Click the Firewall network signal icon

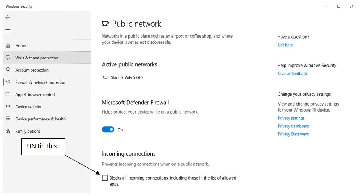click(x=8, y=82)
